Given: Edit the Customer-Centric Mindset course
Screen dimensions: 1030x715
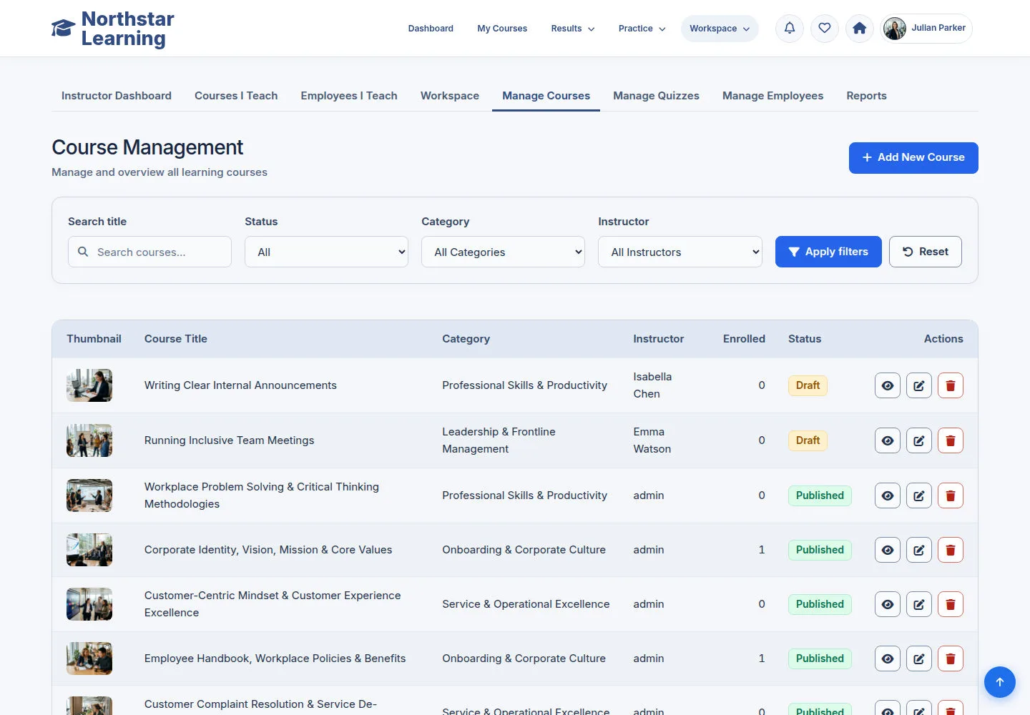Looking at the screenshot, I should pyautogui.click(x=919, y=604).
